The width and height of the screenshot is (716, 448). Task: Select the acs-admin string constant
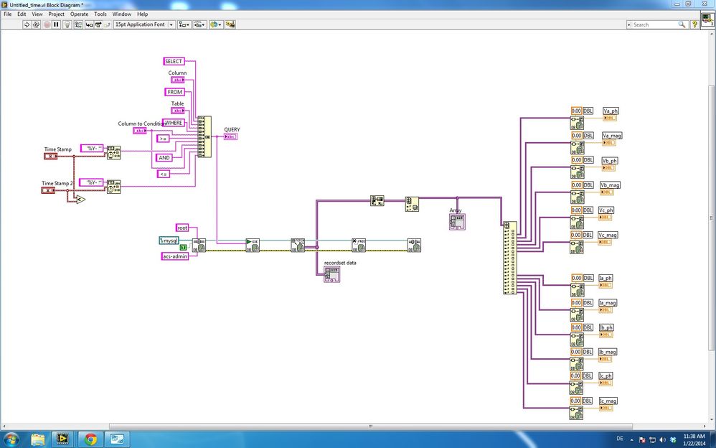(x=175, y=256)
